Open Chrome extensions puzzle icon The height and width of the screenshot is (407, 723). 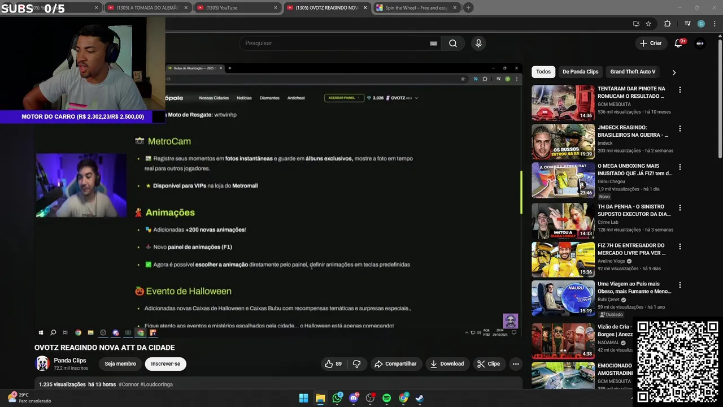coord(668,24)
